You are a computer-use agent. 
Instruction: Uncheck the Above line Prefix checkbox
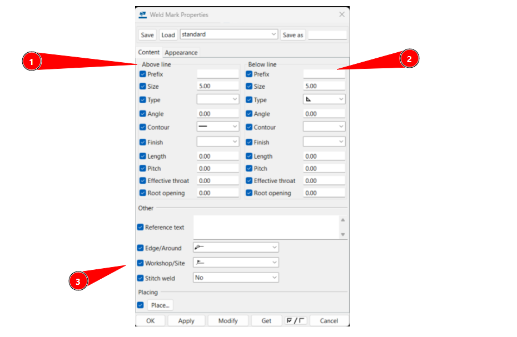[x=143, y=74]
